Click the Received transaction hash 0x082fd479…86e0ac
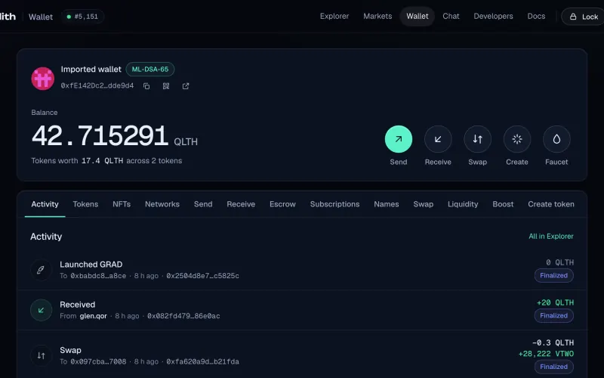Viewport: 604px width, 378px height. (183, 316)
